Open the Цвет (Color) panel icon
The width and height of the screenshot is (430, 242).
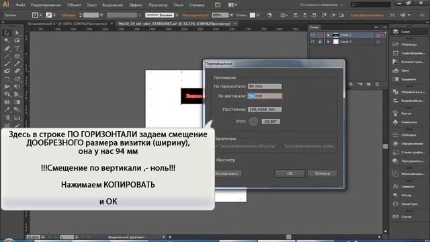pyautogui.click(x=395, y=71)
